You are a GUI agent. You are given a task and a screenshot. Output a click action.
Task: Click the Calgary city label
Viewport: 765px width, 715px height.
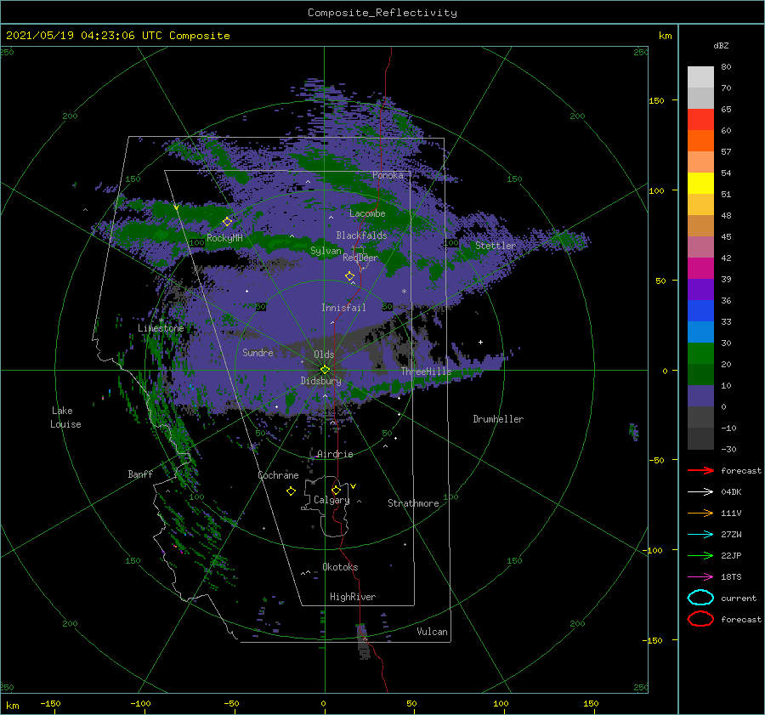[x=331, y=500]
